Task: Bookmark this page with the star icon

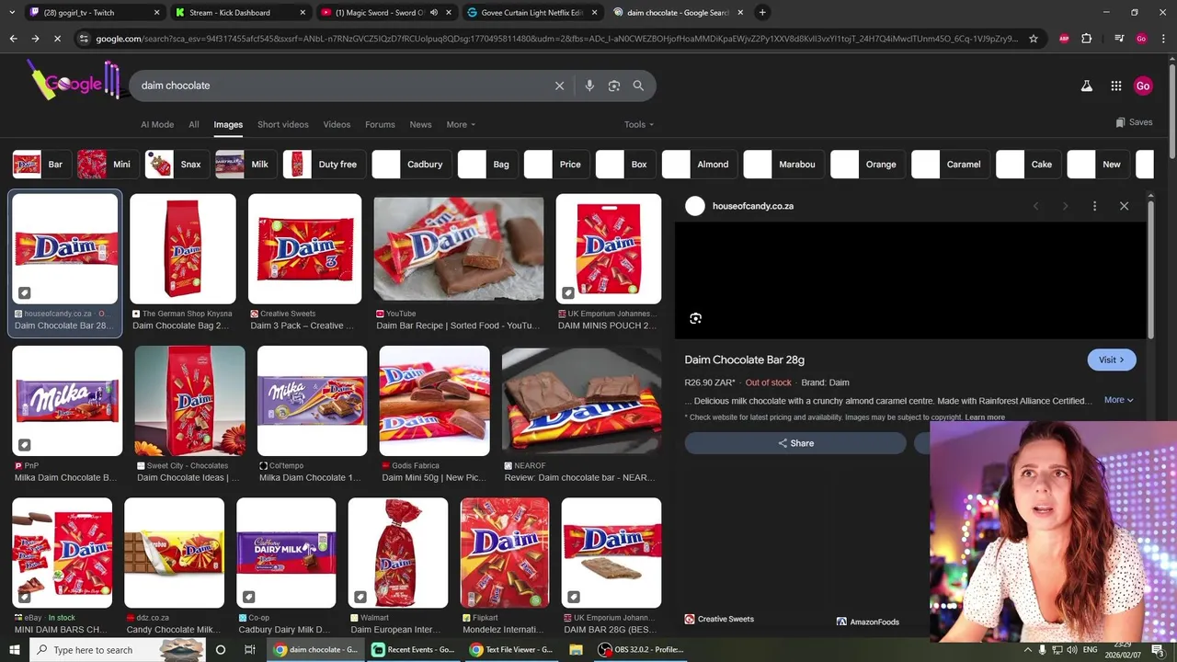Action: click(1034, 39)
